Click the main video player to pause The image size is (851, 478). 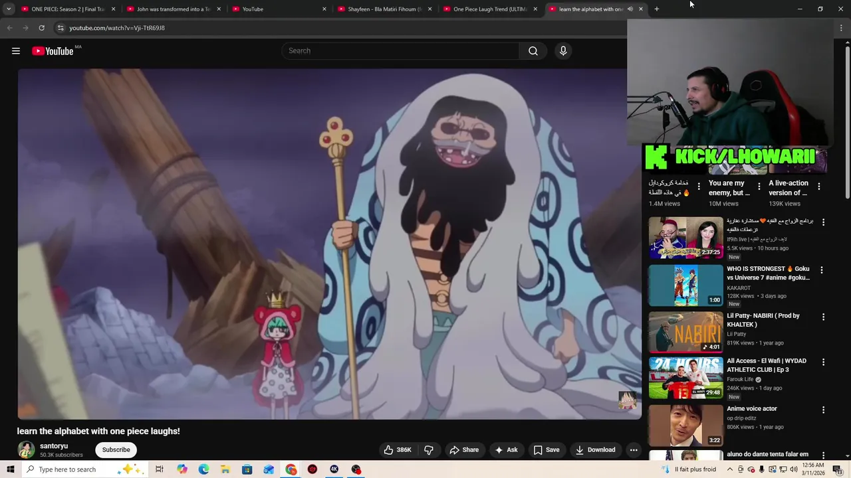[329, 244]
